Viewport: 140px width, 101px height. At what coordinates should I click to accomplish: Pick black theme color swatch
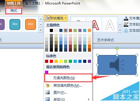pos(51,30)
